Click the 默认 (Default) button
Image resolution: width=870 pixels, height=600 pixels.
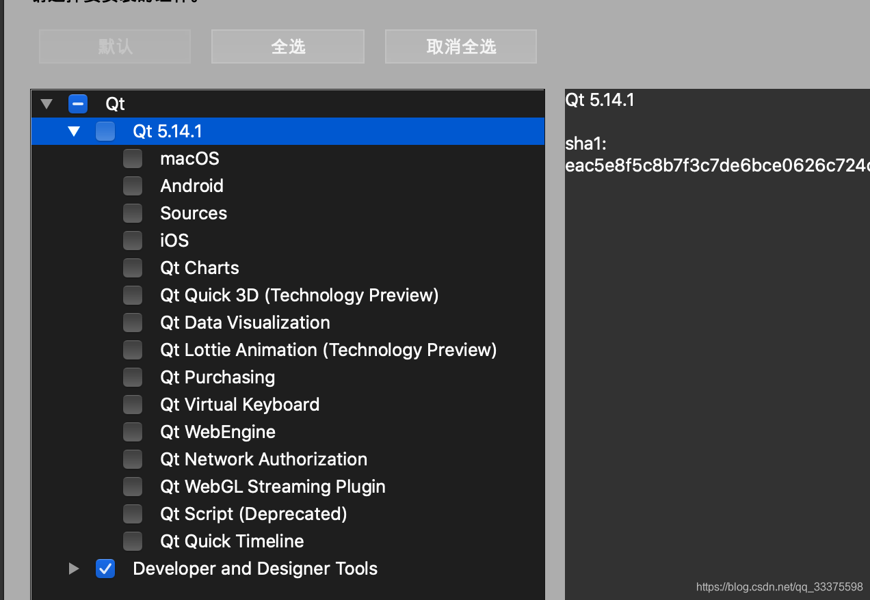click(115, 46)
